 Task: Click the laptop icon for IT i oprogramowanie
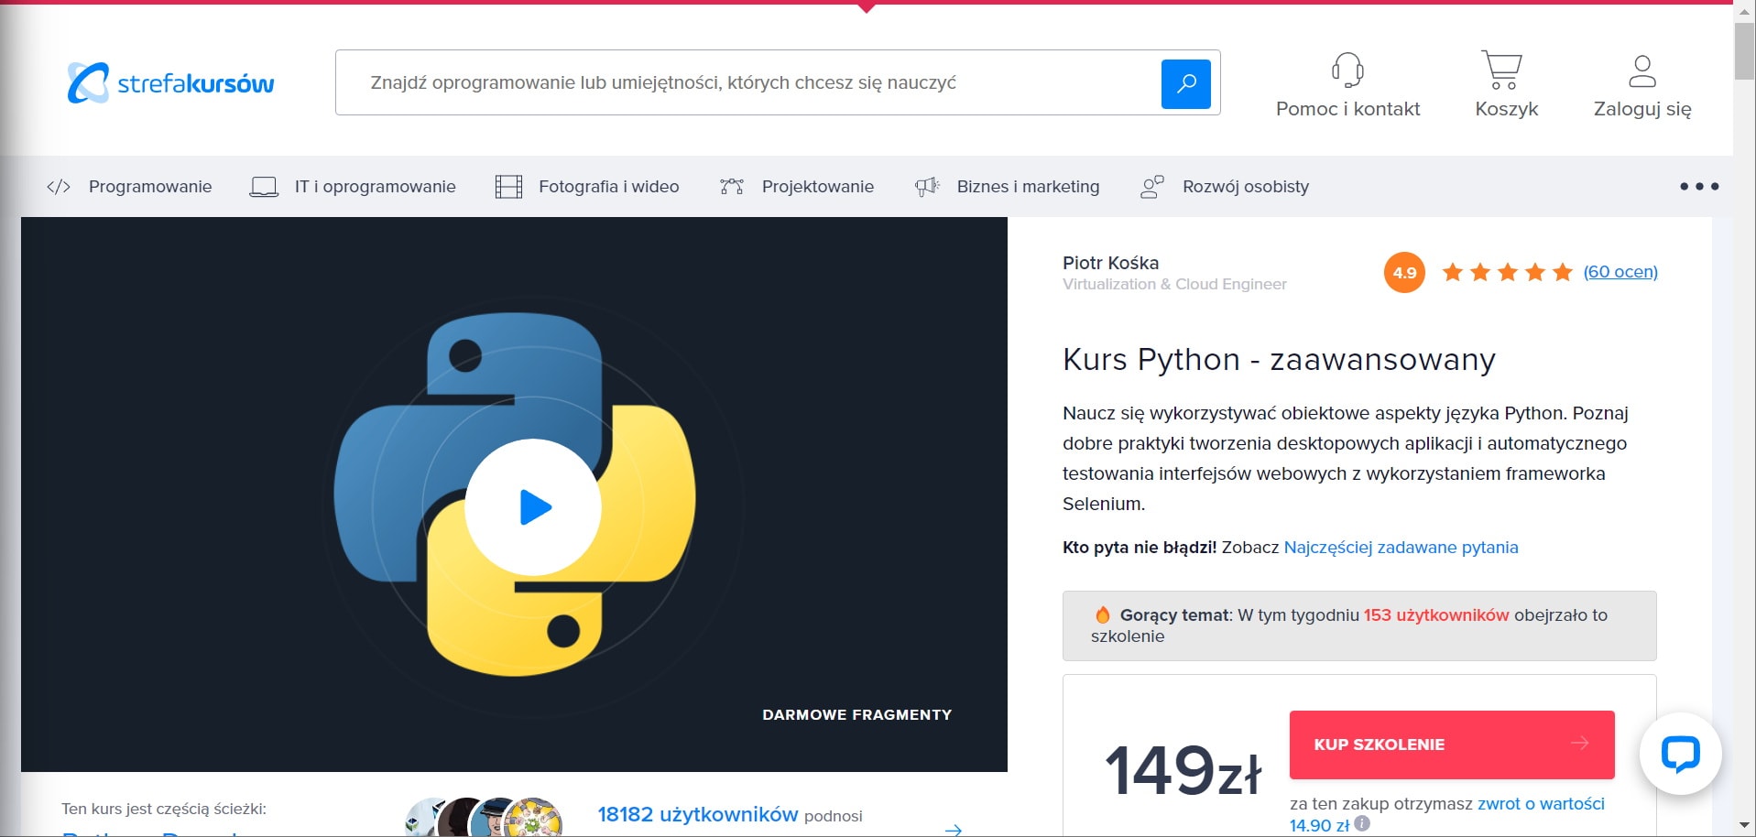pos(264,187)
